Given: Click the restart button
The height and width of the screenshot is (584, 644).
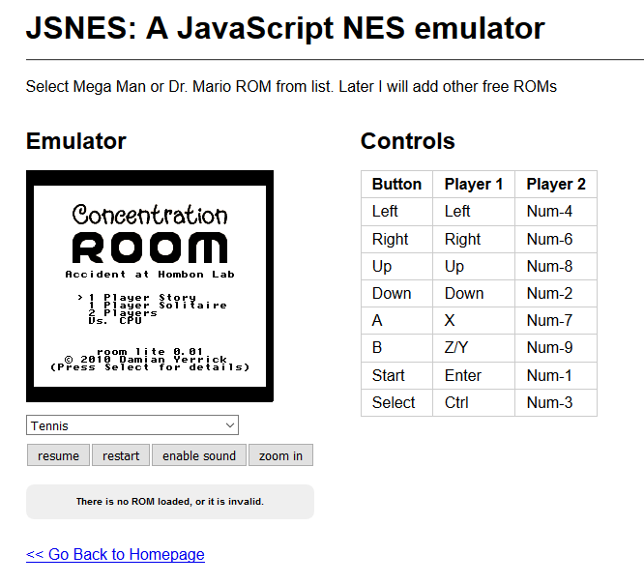Looking at the screenshot, I should [x=121, y=455].
